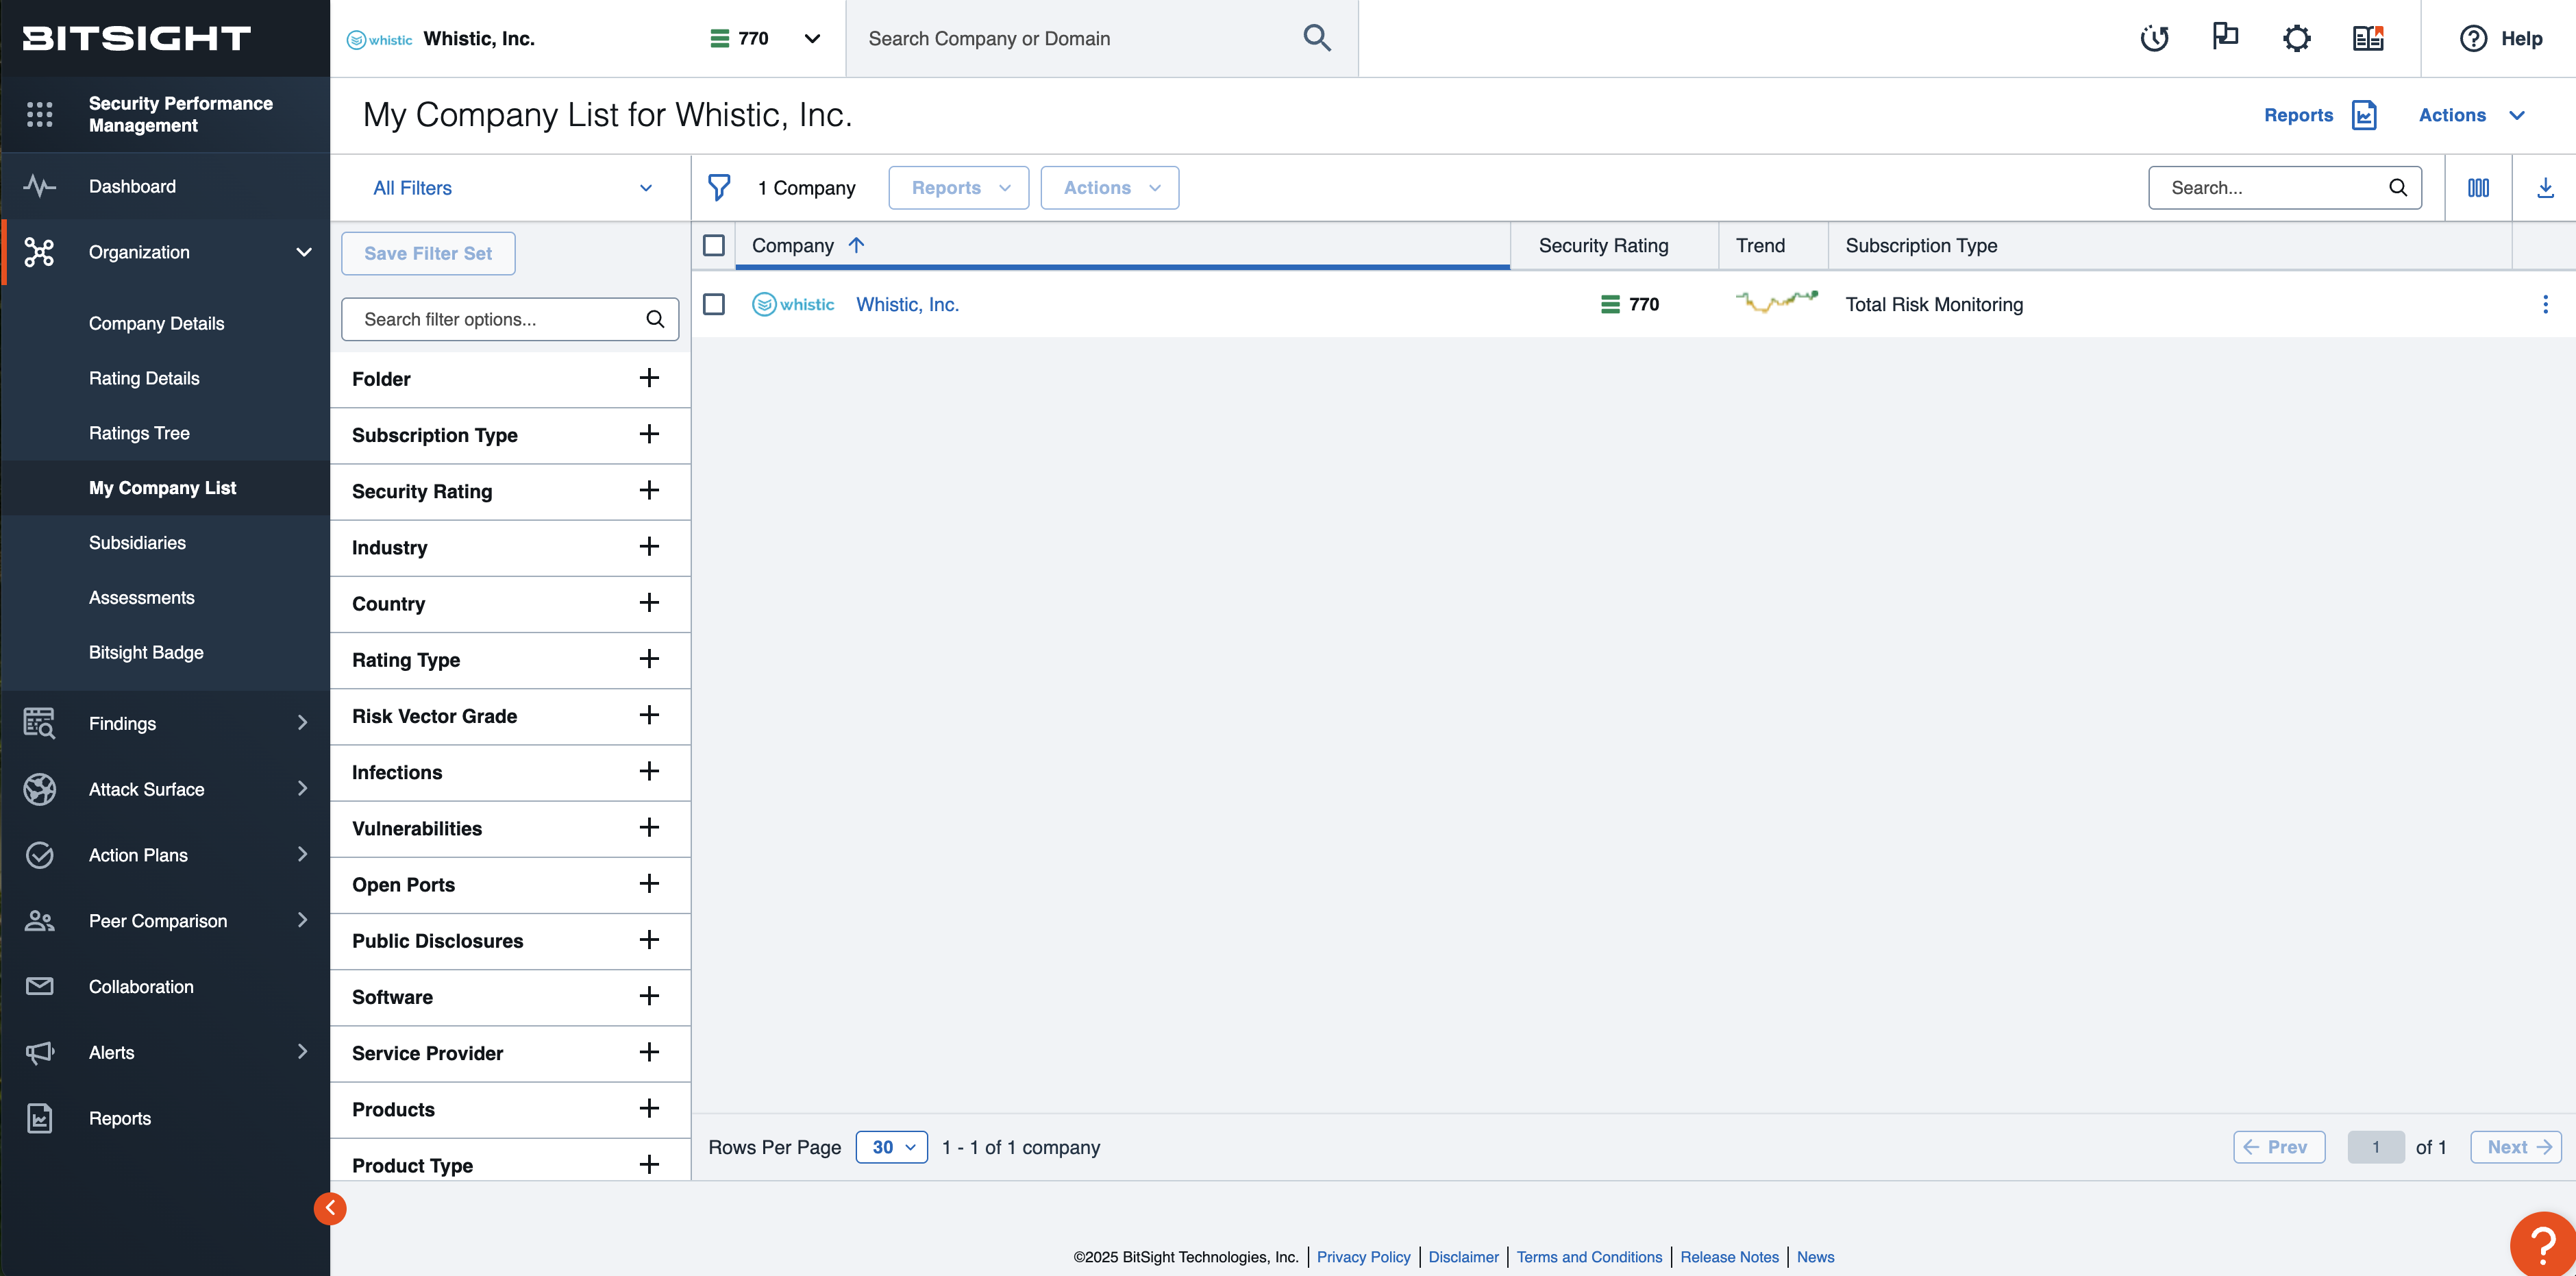Sort by Security Rating column header
This screenshot has width=2576, height=1276.
(x=1603, y=245)
